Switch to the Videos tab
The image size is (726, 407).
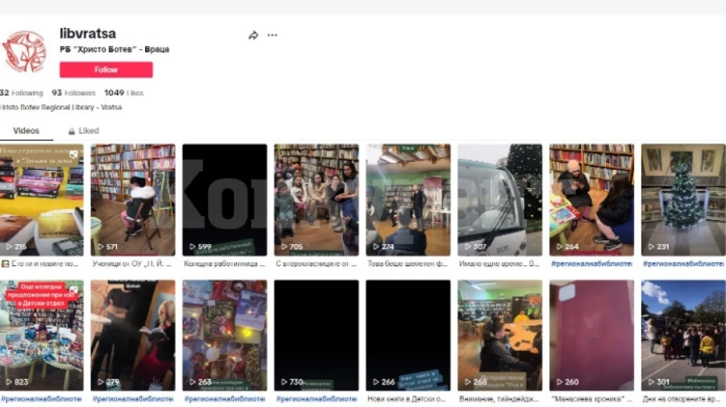(x=26, y=131)
